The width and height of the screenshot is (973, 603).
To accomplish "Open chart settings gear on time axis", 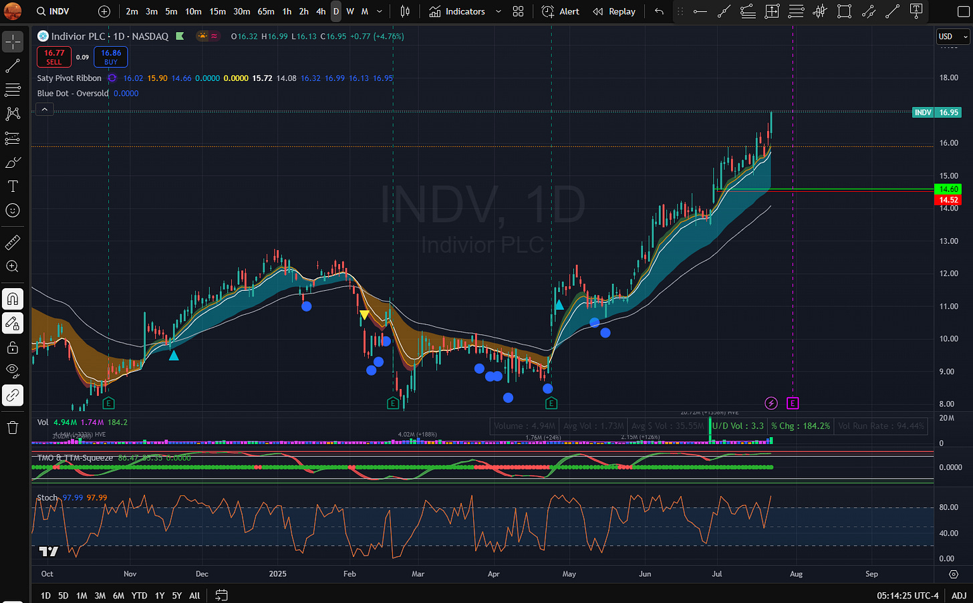I will (x=954, y=574).
